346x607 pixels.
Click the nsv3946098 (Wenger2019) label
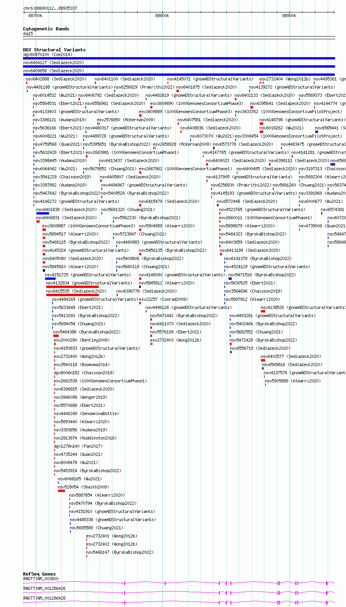[x=80, y=397]
